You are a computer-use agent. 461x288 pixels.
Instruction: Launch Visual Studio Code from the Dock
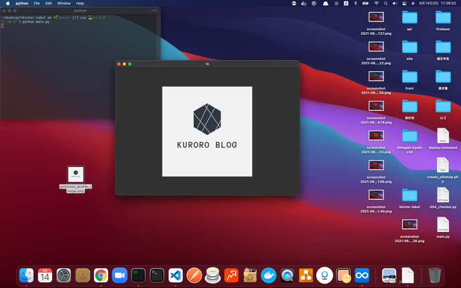point(176,276)
